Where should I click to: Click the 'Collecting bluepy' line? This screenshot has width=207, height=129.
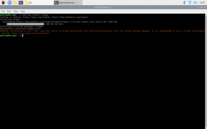pos(10,20)
